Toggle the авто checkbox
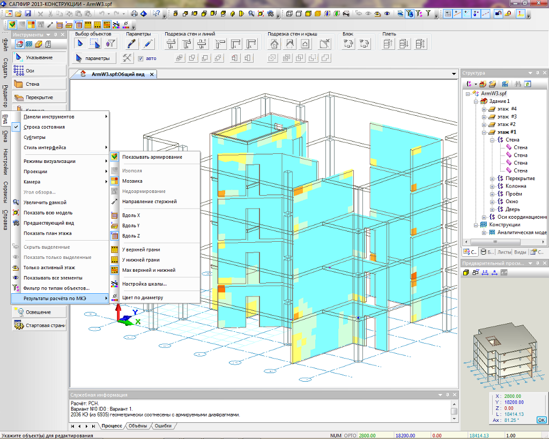The image size is (549, 439). coord(140,58)
